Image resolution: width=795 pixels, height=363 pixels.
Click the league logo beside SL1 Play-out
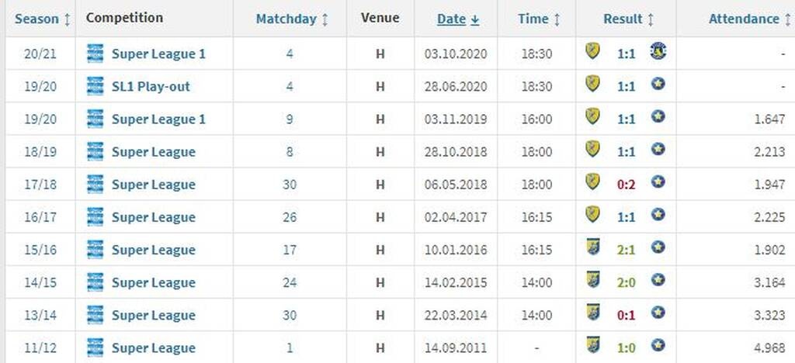[95, 86]
